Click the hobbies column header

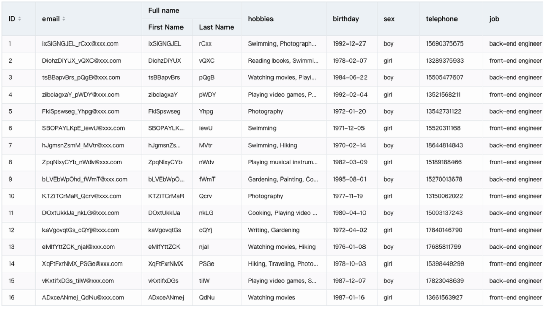[260, 19]
